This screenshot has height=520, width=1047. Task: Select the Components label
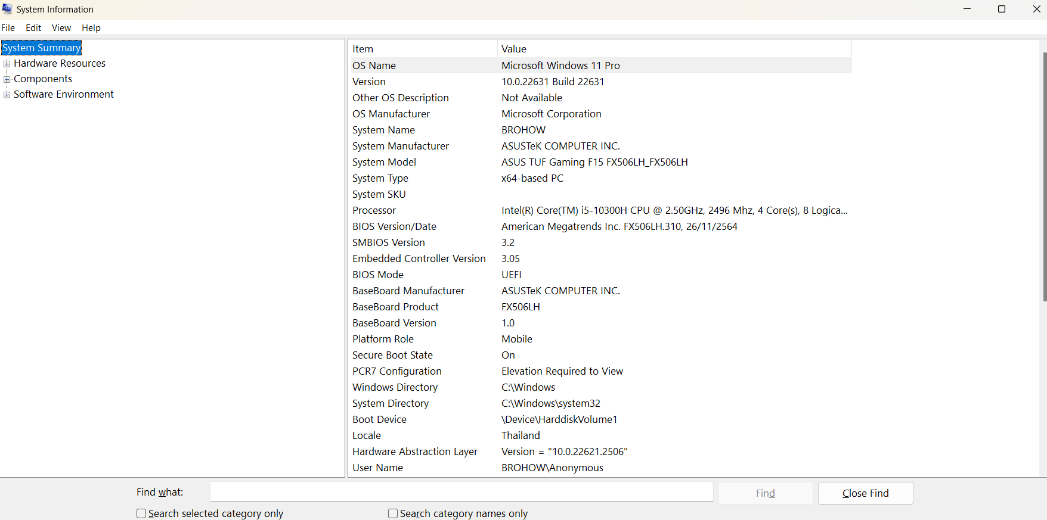43,79
